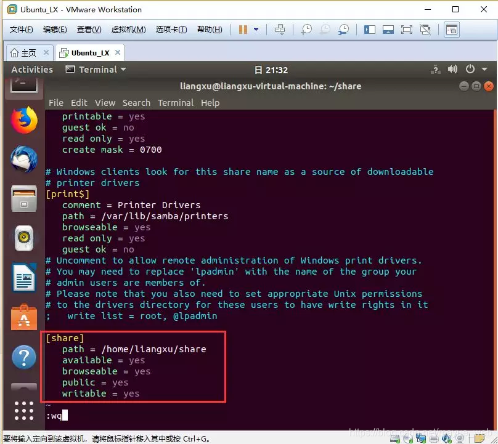The height and width of the screenshot is (444, 498).
Task: Click the Unity mode toolbar icon
Action: pos(425,30)
